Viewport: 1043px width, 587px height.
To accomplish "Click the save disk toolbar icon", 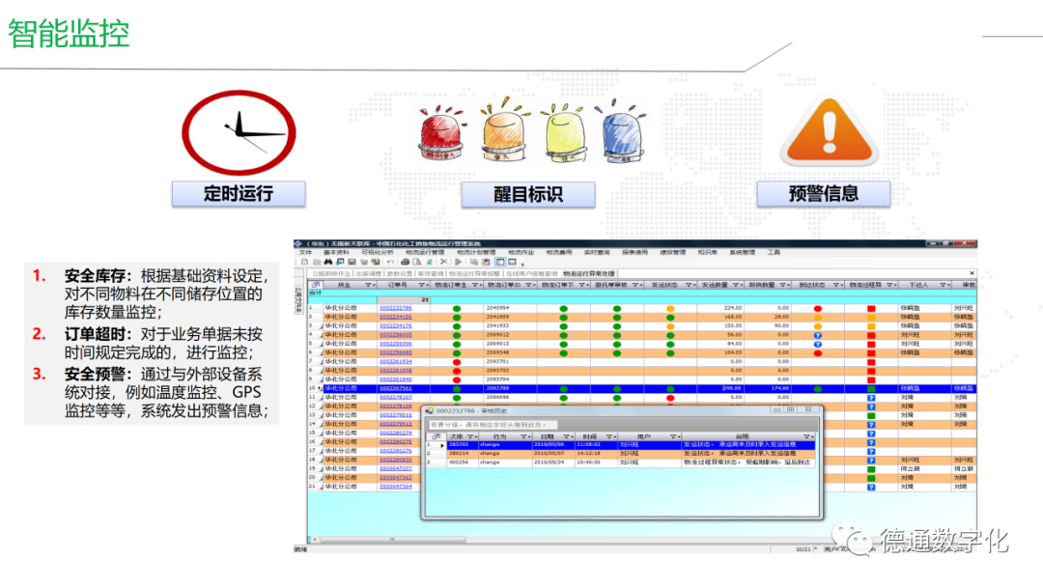I will coord(352,262).
